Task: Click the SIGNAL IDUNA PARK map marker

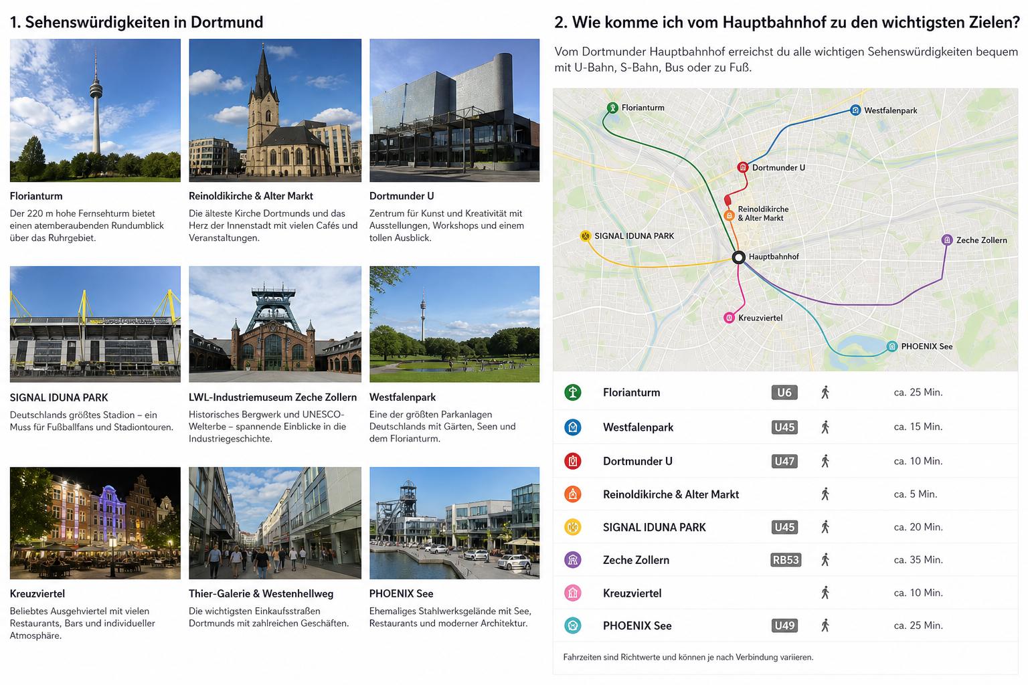Action: 586,236
